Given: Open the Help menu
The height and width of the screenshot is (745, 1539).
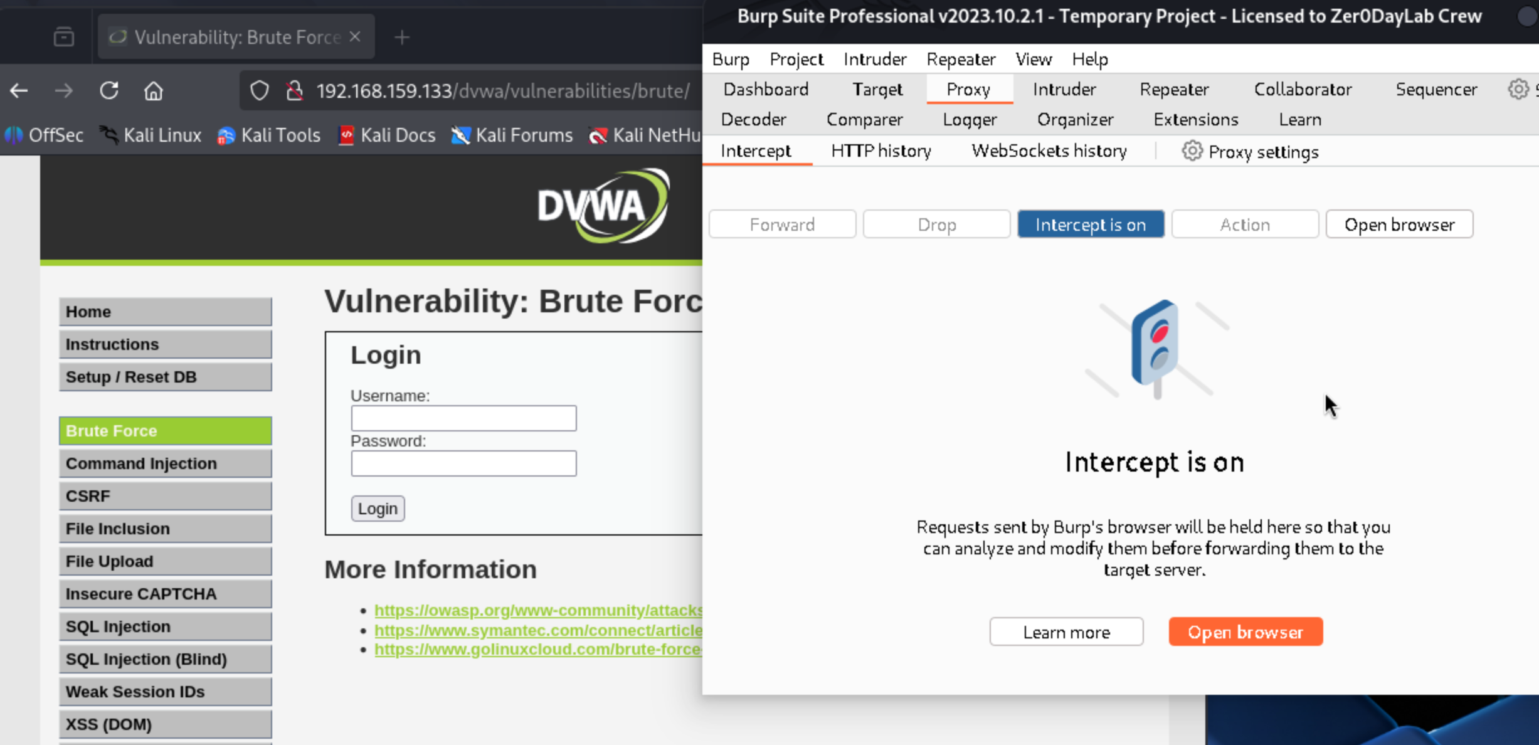Looking at the screenshot, I should click(1090, 59).
